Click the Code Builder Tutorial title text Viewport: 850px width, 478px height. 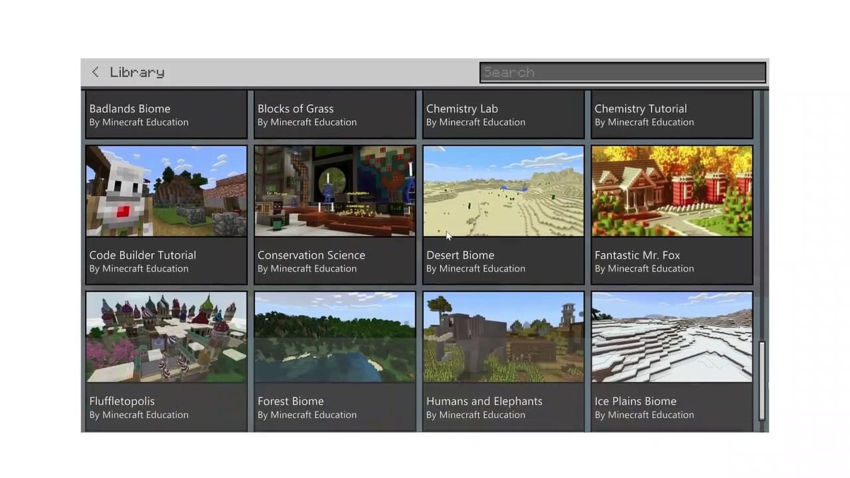click(143, 255)
